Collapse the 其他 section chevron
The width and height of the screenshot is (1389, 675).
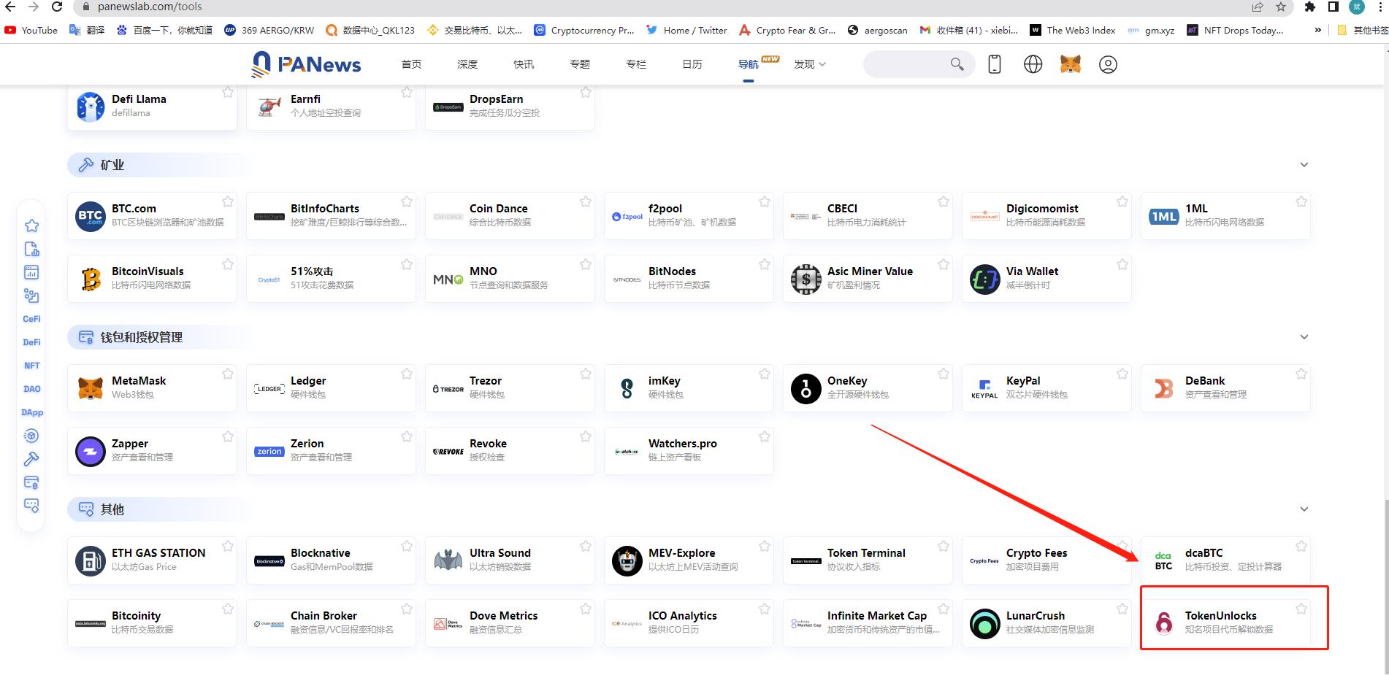(x=1304, y=509)
